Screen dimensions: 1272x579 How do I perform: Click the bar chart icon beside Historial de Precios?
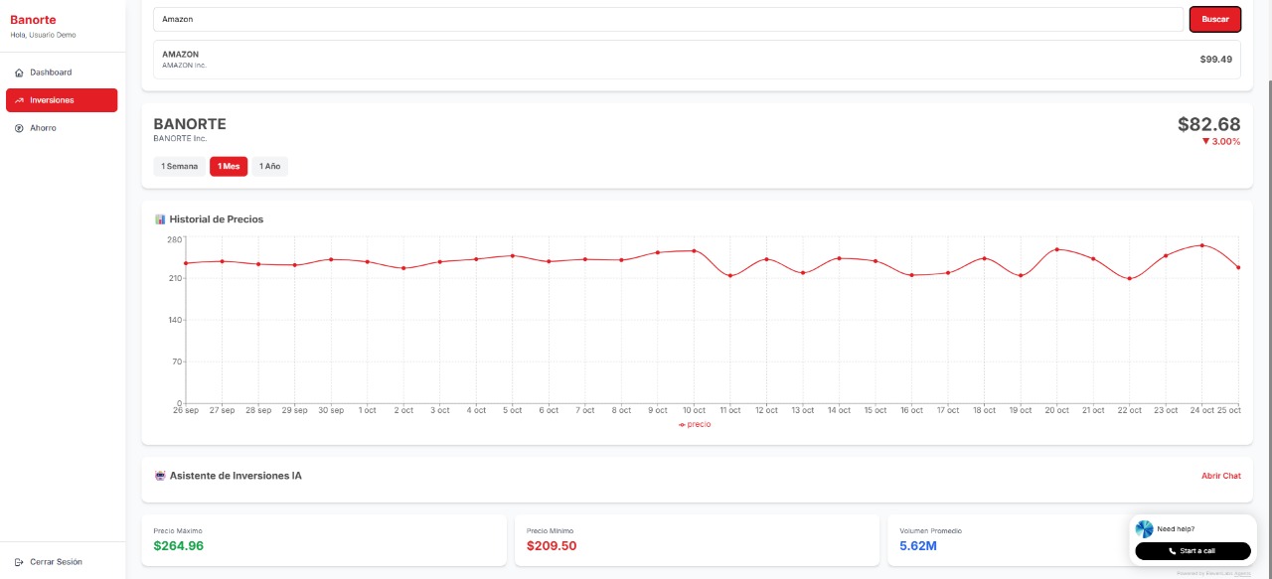(160, 218)
